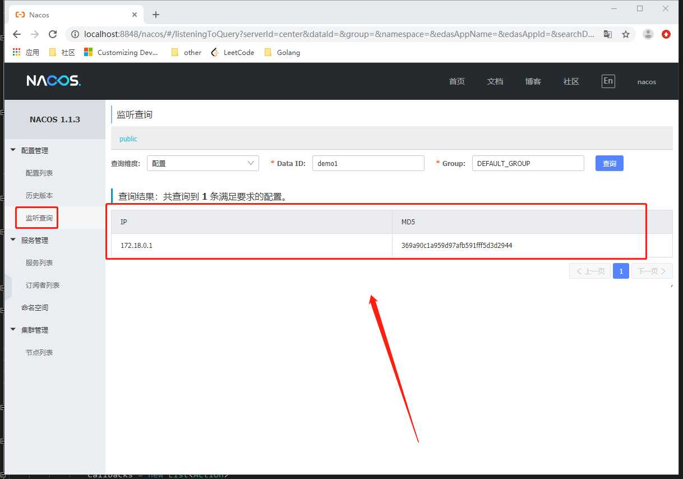Go to 上一页 previous page

(590, 271)
